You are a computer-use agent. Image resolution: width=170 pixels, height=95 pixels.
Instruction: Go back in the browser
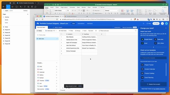(x=37, y=19)
